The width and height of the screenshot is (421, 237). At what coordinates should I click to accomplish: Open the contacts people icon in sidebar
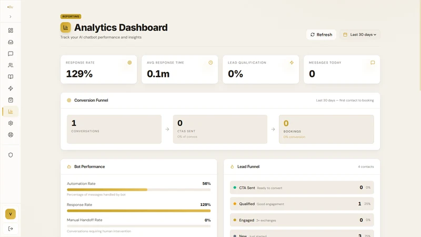(x=11, y=65)
